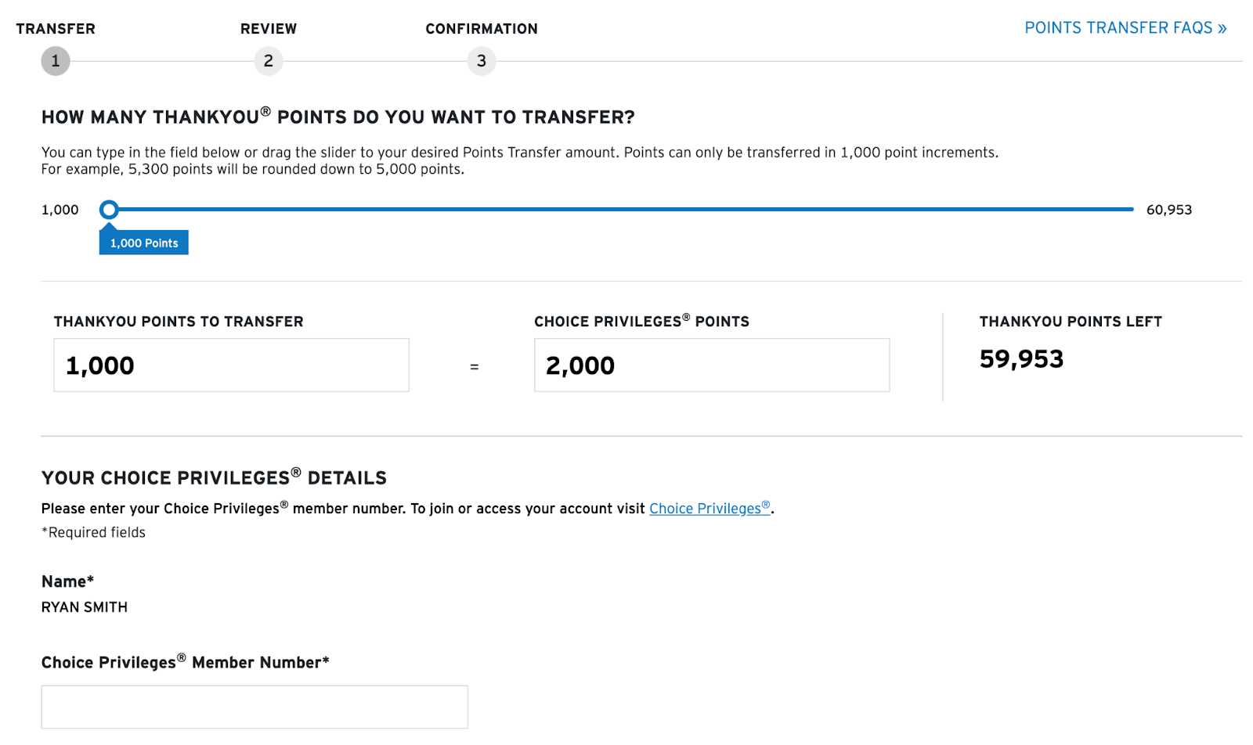Click the name RYAN SMITH
The height and width of the screenshot is (745, 1253).
pos(85,607)
